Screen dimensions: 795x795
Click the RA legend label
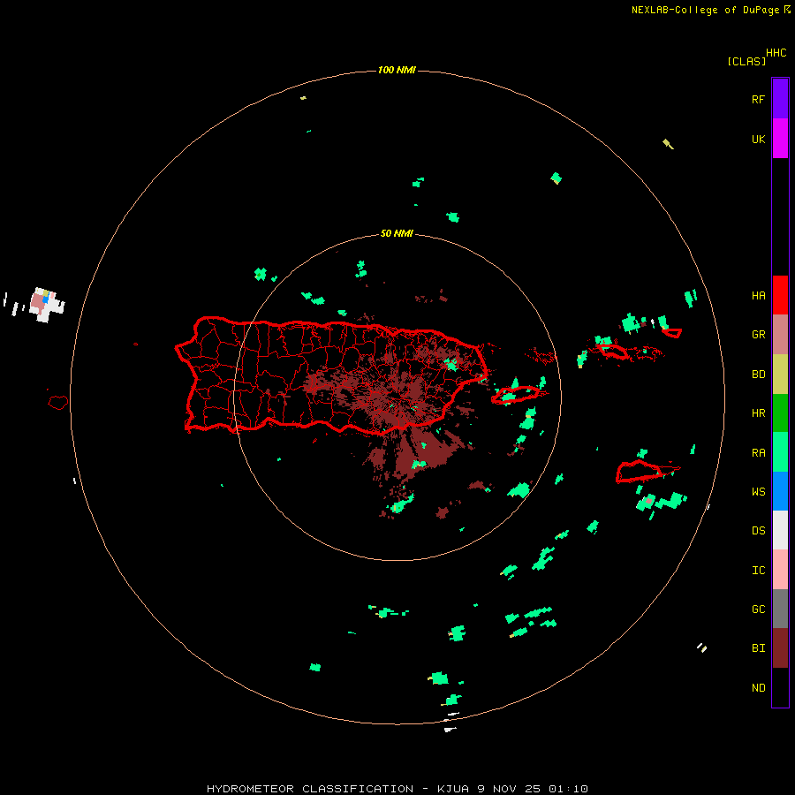[x=758, y=453]
